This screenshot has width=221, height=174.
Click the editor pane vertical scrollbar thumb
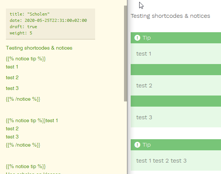[125, 53]
